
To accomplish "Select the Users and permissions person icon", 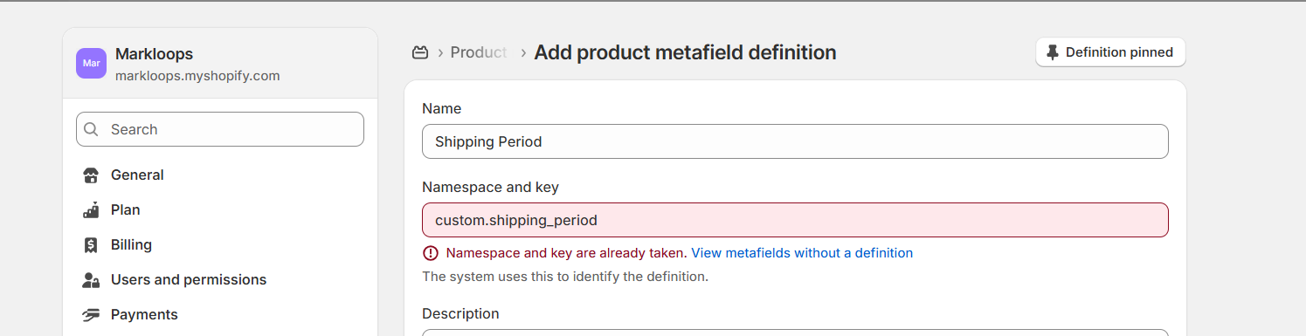I will click(91, 280).
